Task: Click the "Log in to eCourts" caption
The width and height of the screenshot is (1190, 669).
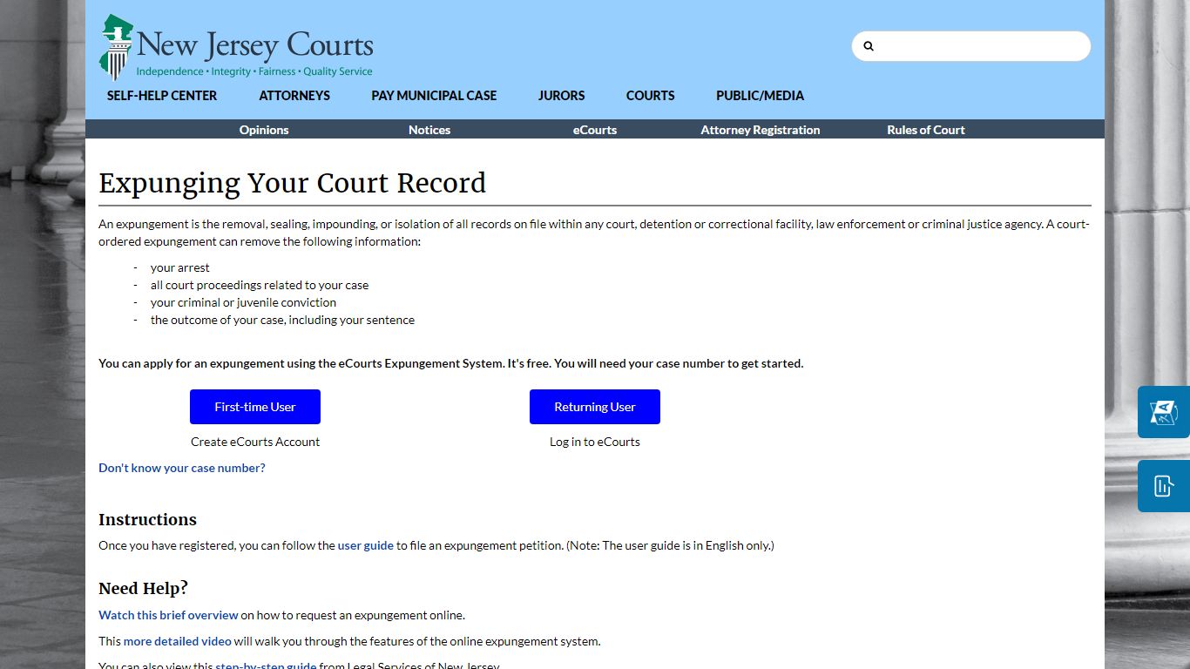Action: click(595, 442)
